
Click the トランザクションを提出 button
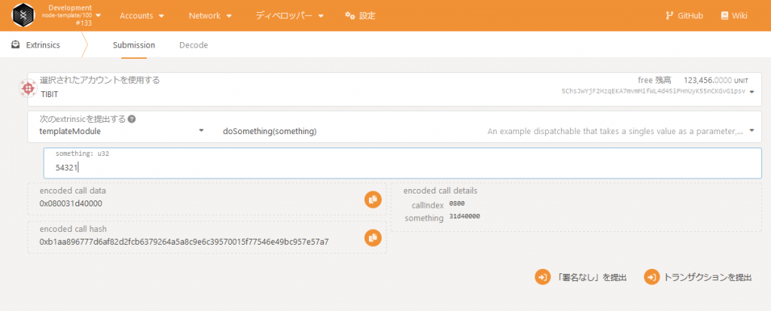[698, 277]
